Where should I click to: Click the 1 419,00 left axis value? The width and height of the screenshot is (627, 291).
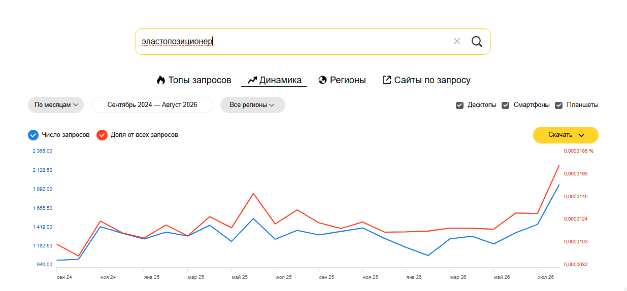pyautogui.click(x=43, y=227)
